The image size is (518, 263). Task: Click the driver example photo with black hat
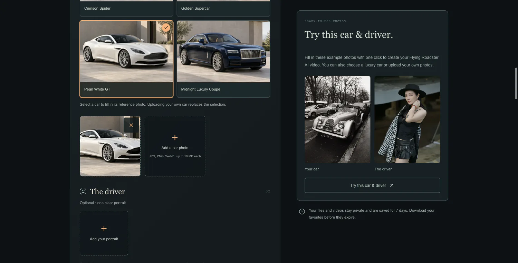pyautogui.click(x=407, y=119)
